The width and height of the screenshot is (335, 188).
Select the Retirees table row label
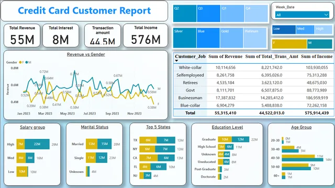click(x=190, y=83)
